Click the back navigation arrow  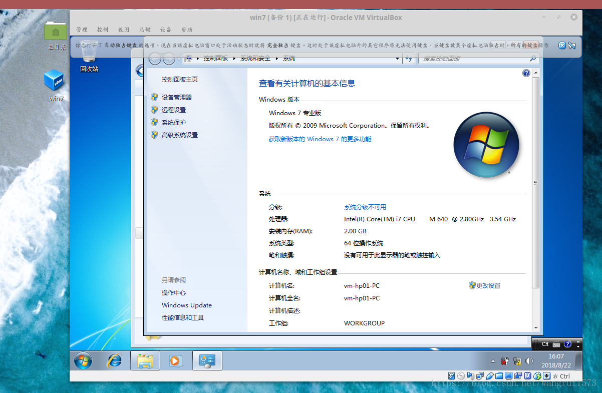(155, 59)
